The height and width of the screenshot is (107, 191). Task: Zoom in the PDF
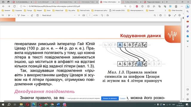coord(79,15)
